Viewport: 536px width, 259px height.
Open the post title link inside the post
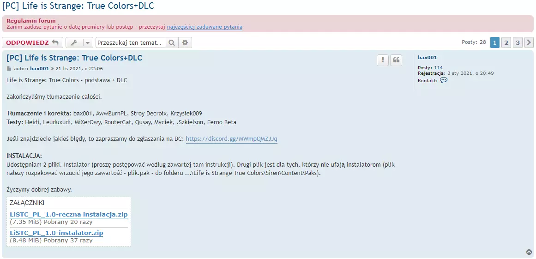point(74,58)
